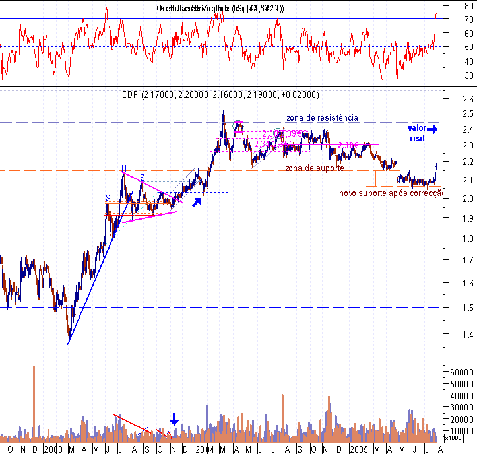Click the 40 level on the RSI scale

pos(469,61)
